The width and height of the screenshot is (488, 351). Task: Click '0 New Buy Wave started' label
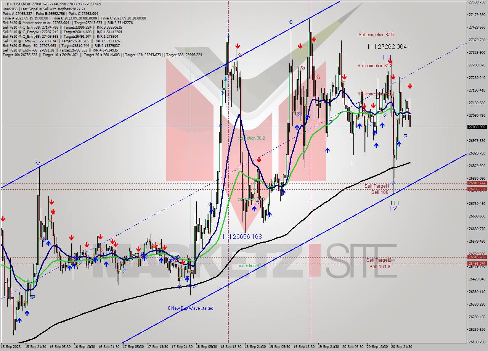191,308
